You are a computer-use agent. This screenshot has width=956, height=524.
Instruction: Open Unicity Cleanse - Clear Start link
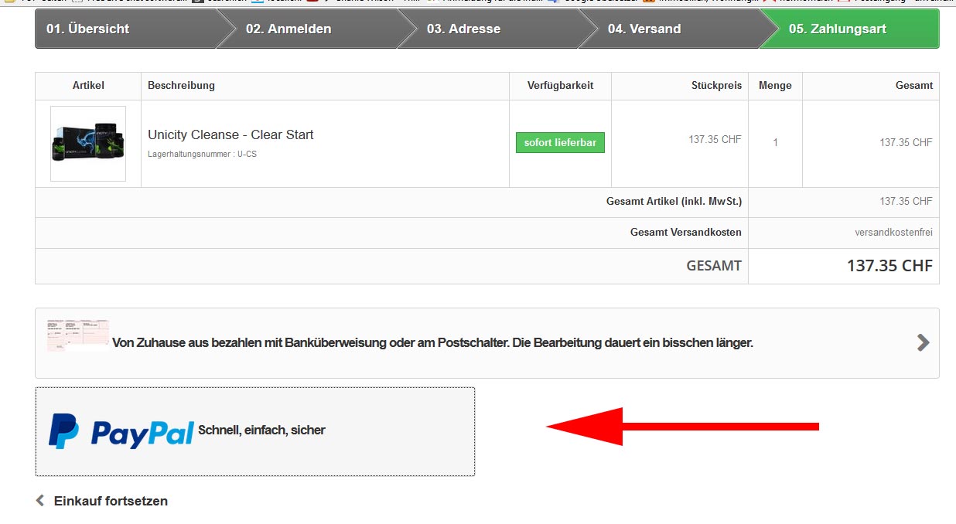point(230,134)
